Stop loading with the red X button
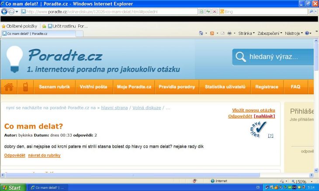The height and width of the screenshot is (191, 319). [215, 12]
